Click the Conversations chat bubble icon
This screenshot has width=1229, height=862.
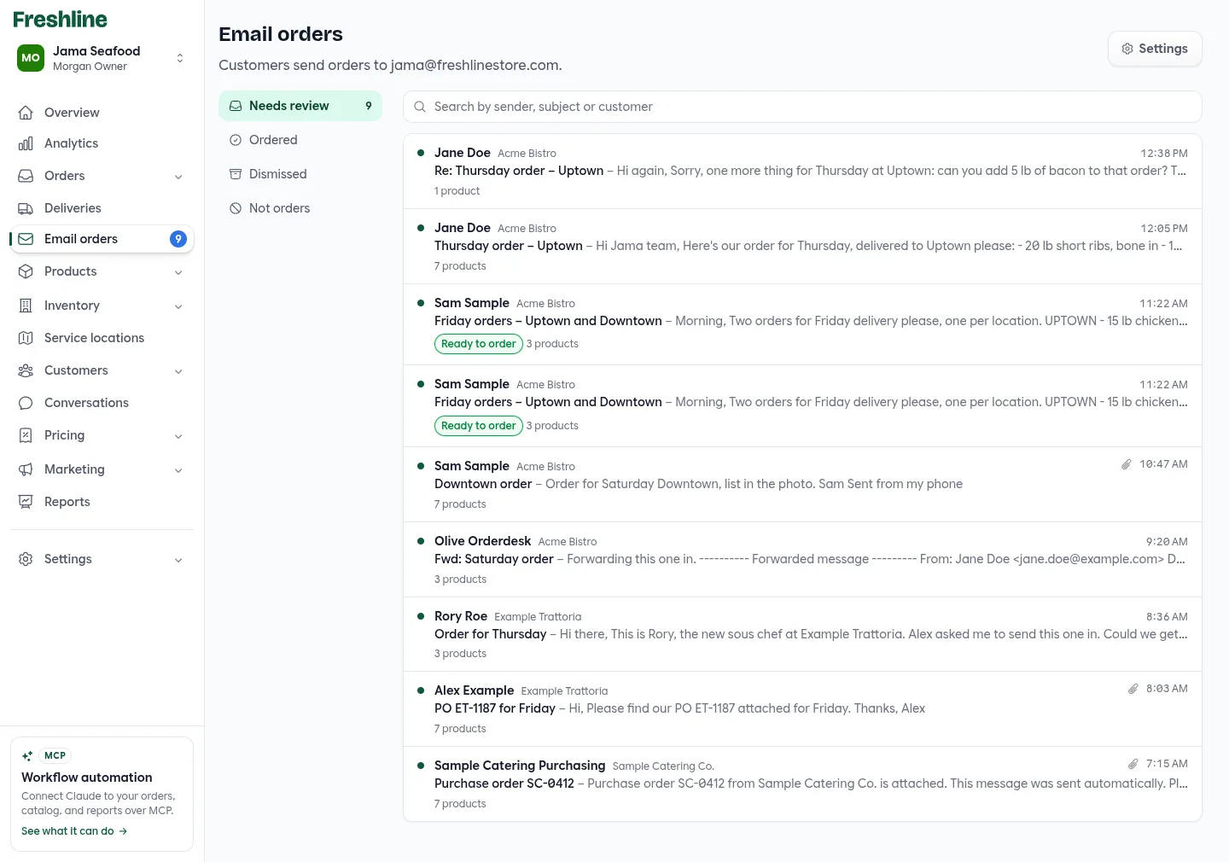(26, 403)
